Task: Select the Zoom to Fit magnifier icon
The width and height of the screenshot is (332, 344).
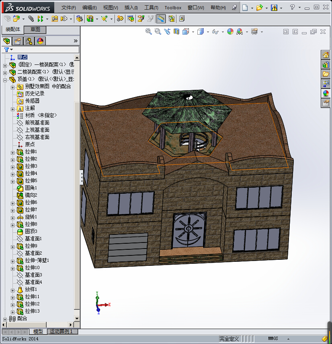Action: (149, 31)
